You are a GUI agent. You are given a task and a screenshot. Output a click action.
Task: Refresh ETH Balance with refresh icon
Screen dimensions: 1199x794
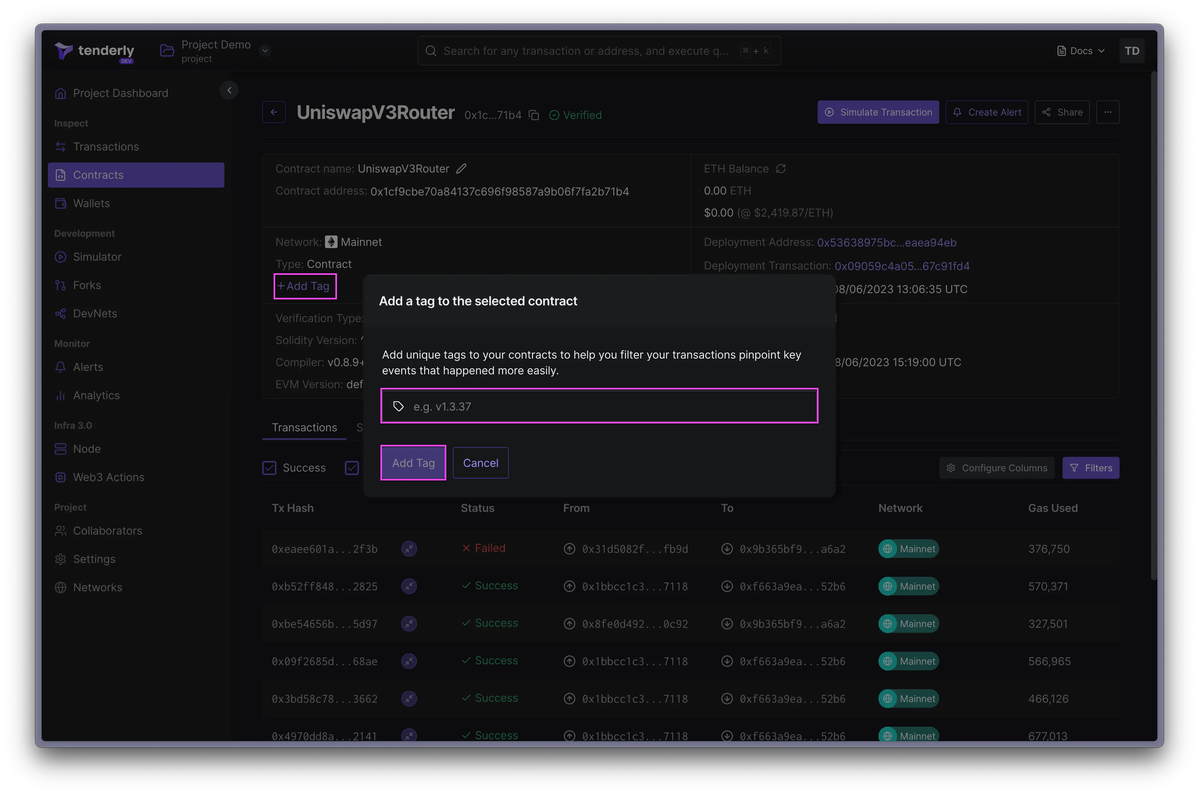[781, 169]
